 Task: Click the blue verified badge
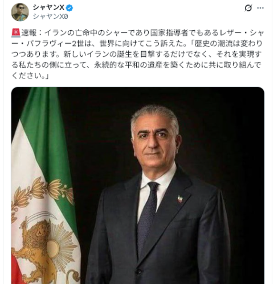[x=69, y=8]
